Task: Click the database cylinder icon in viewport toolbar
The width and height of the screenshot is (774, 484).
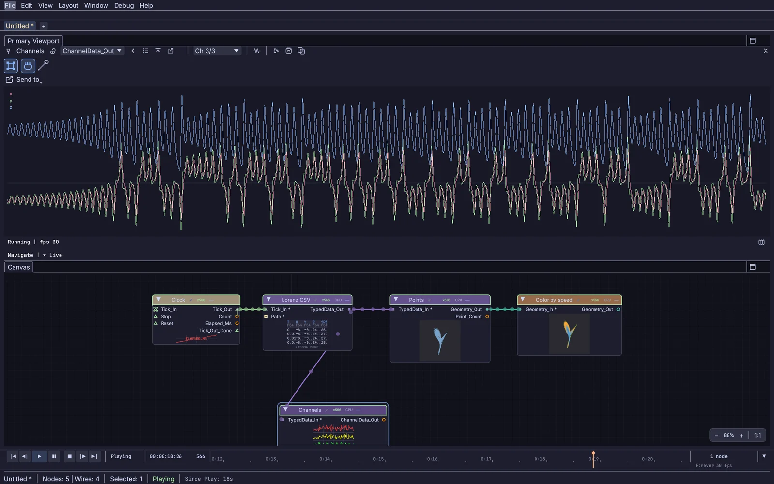Action: (289, 51)
